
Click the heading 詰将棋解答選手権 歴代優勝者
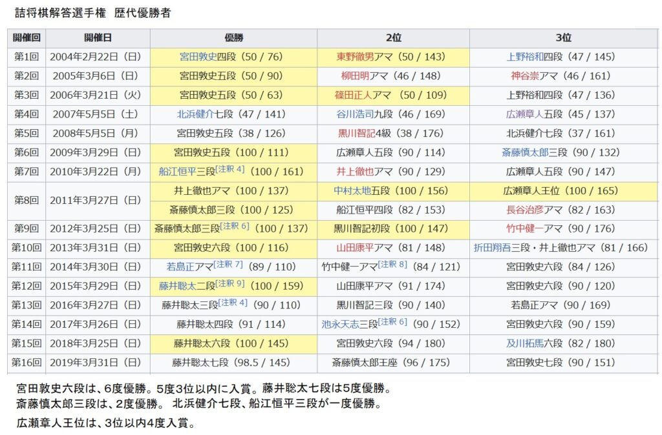tap(93, 13)
